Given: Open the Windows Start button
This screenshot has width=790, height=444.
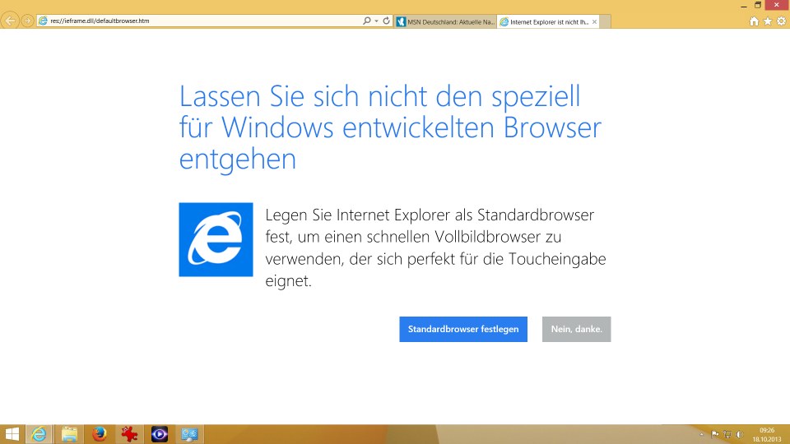Looking at the screenshot, I should 11,434.
